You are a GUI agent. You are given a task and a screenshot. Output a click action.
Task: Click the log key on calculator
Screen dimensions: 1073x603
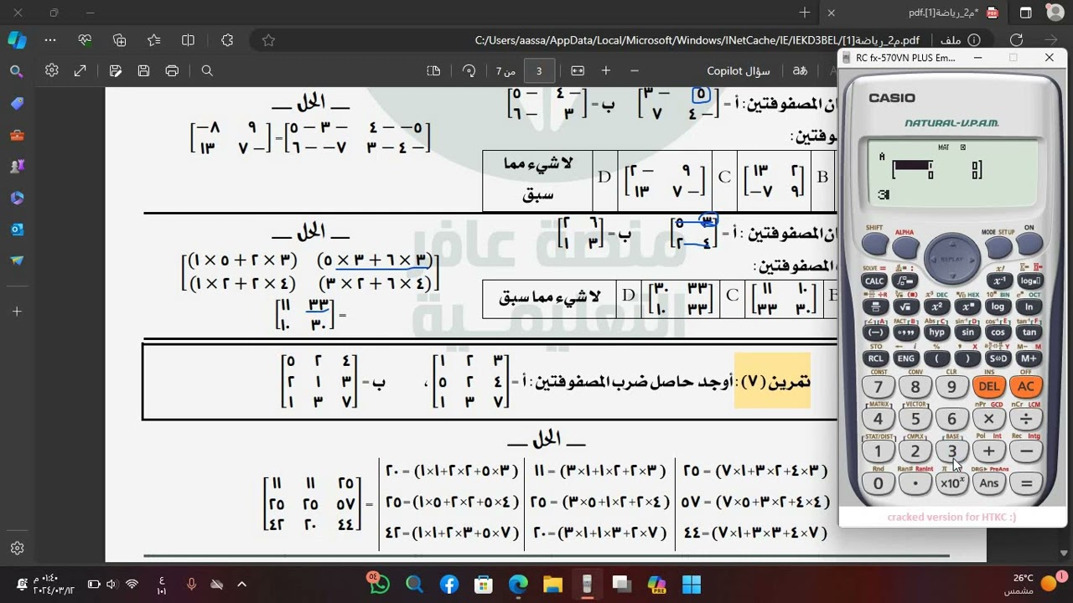point(998,307)
